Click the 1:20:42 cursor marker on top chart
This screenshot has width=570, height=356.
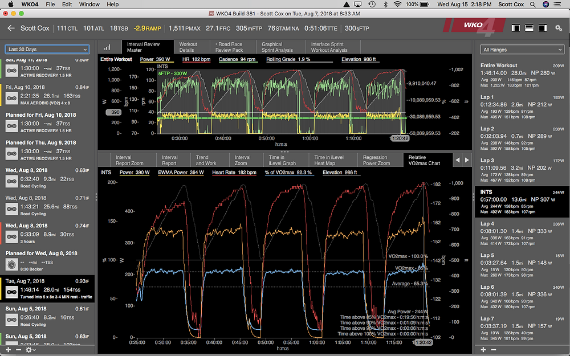click(x=400, y=138)
